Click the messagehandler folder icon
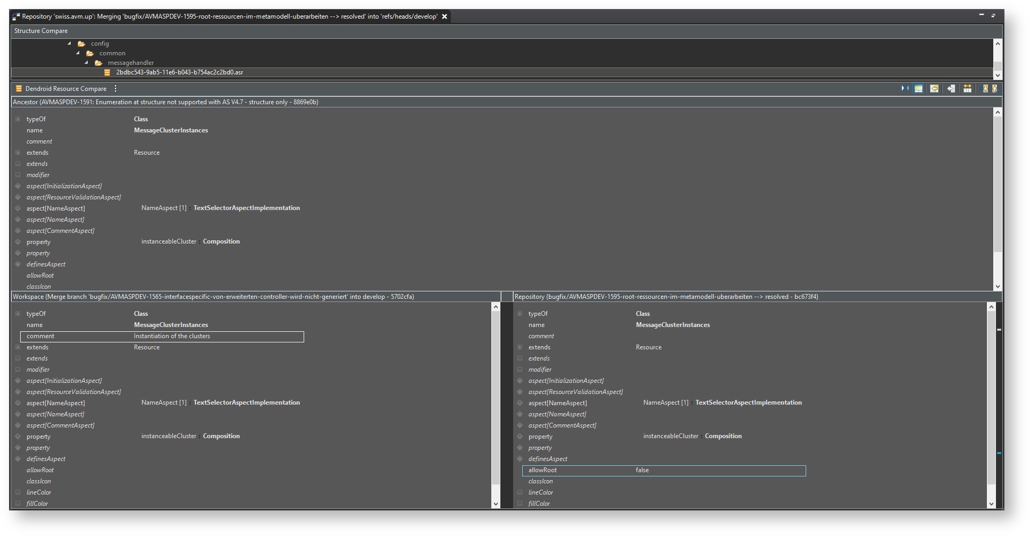The height and width of the screenshot is (536, 1030). [98, 63]
